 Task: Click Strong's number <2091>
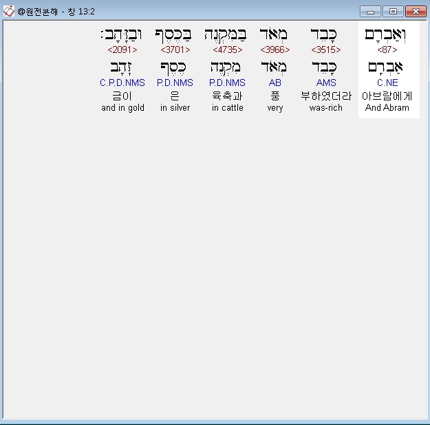[x=122, y=50]
